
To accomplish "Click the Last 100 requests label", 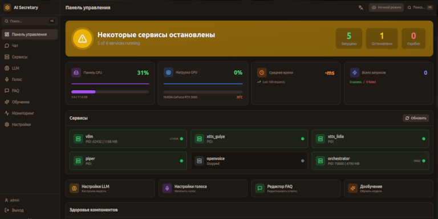I will [274, 82].
